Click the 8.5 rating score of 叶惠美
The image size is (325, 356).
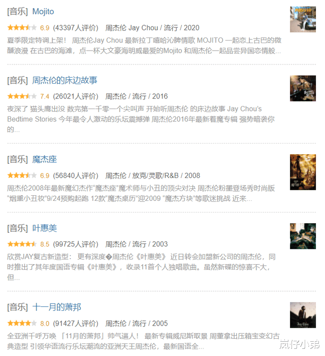click(45, 244)
